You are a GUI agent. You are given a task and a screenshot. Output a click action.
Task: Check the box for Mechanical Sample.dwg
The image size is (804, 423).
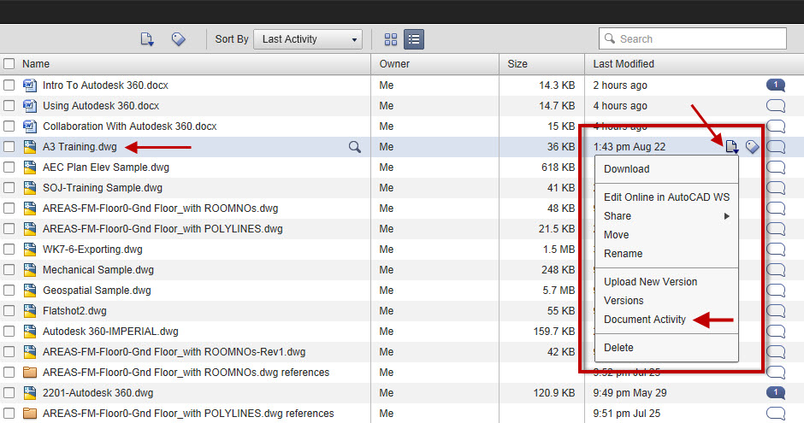(9, 270)
